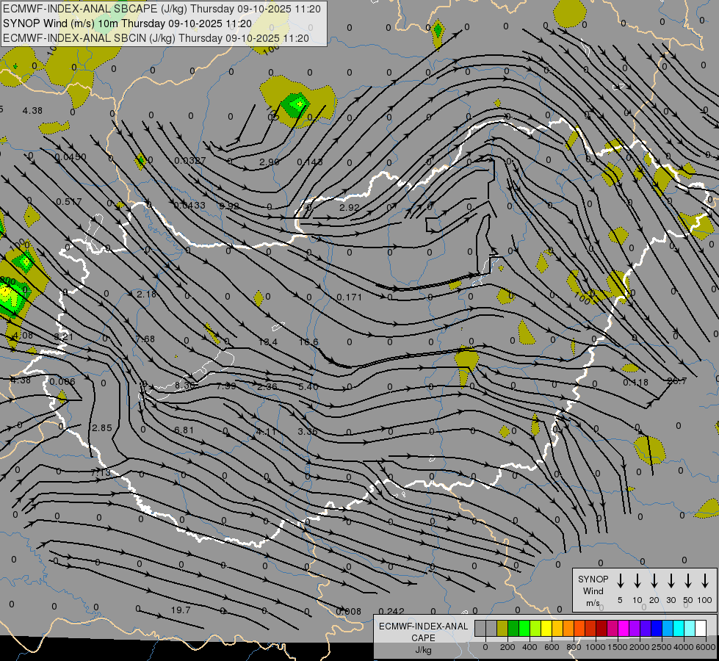Select the bright magenta CAPE legend swatch
719x661 pixels.
pyautogui.click(x=624, y=629)
